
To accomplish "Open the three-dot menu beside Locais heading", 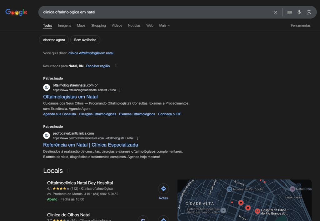I will pos(68,171).
